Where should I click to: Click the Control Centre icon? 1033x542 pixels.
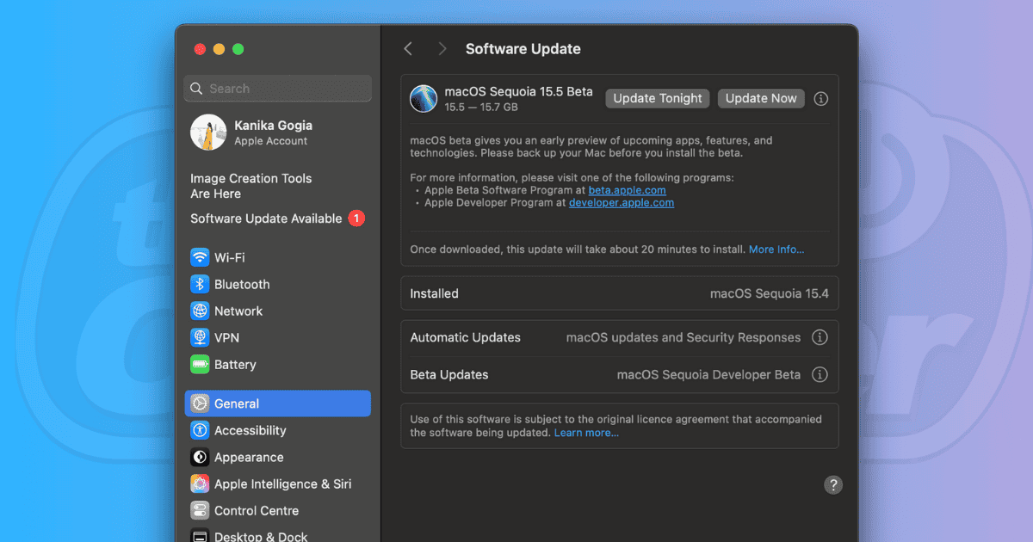point(200,510)
